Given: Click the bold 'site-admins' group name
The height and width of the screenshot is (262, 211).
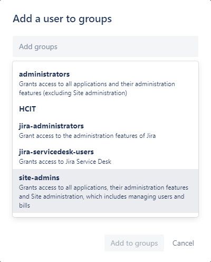Looking at the screenshot, I should [39, 177].
